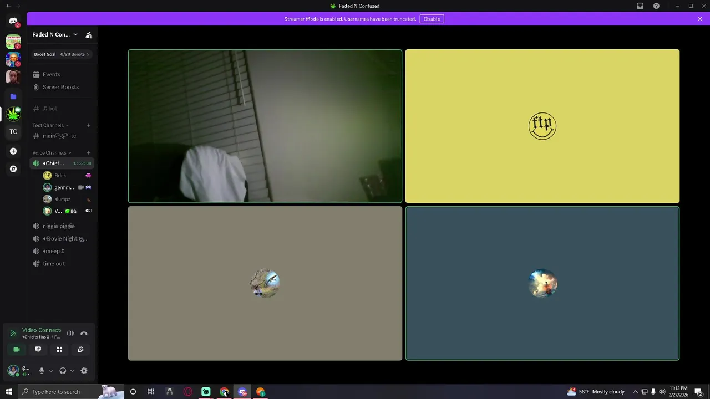Viewport: 710px width, 399px height.
Task: Join the meep voice channel
Action: coord(62,251)
